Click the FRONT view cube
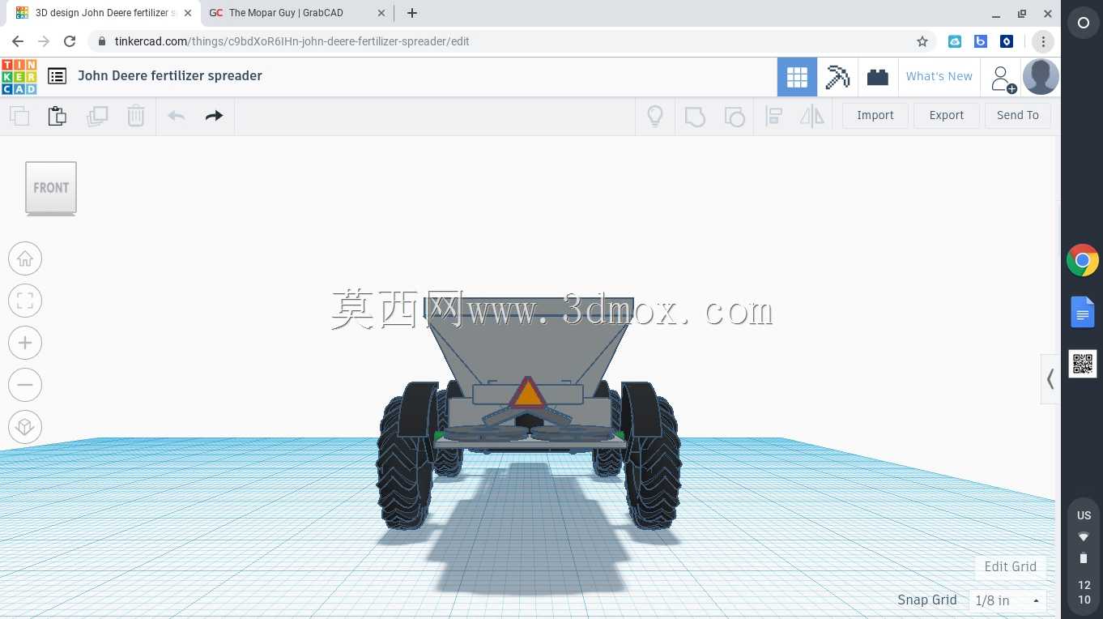Screen dimensions: 1103x619 click(51, 188)
